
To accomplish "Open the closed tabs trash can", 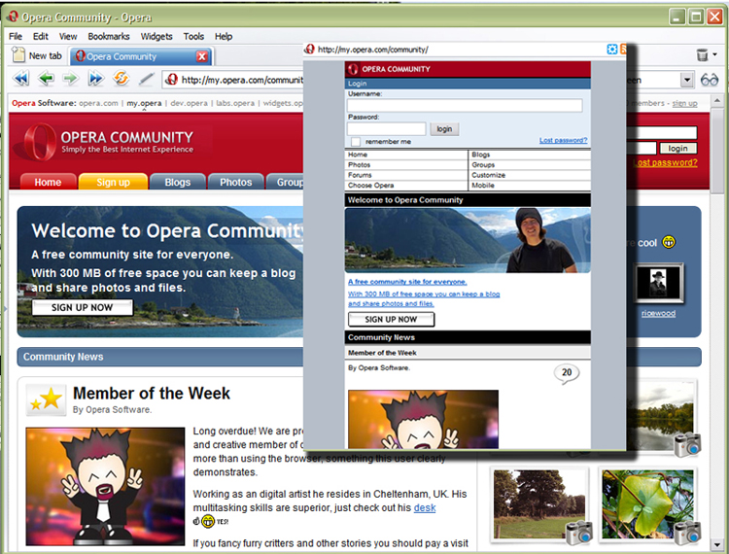I will [x=702, y=55].
